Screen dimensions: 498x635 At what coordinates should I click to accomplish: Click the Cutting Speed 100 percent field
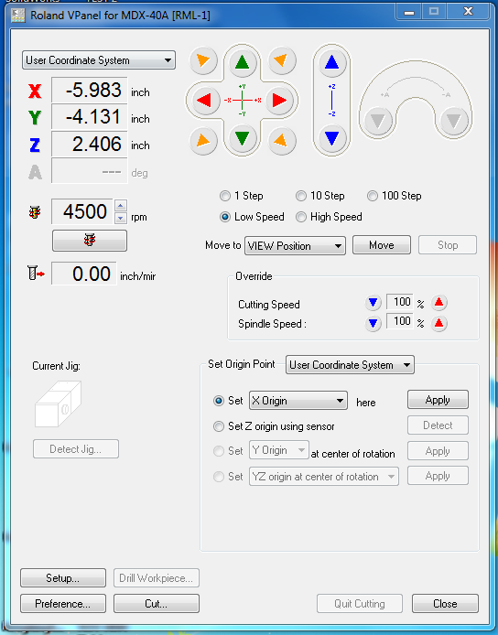click(399, 302)
